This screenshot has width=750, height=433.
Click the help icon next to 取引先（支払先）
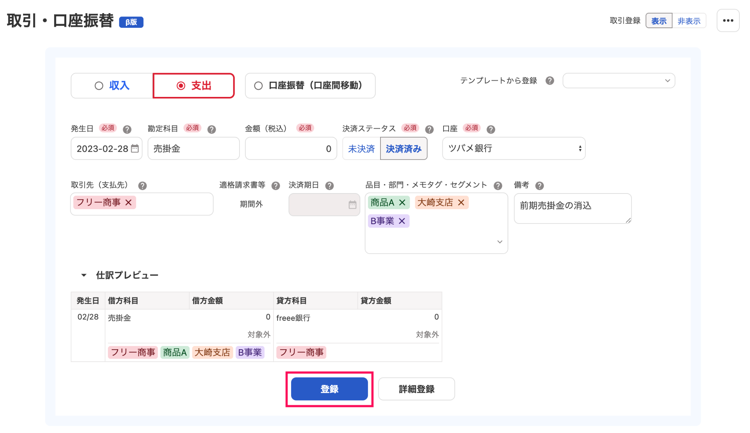tap(142, 186)
